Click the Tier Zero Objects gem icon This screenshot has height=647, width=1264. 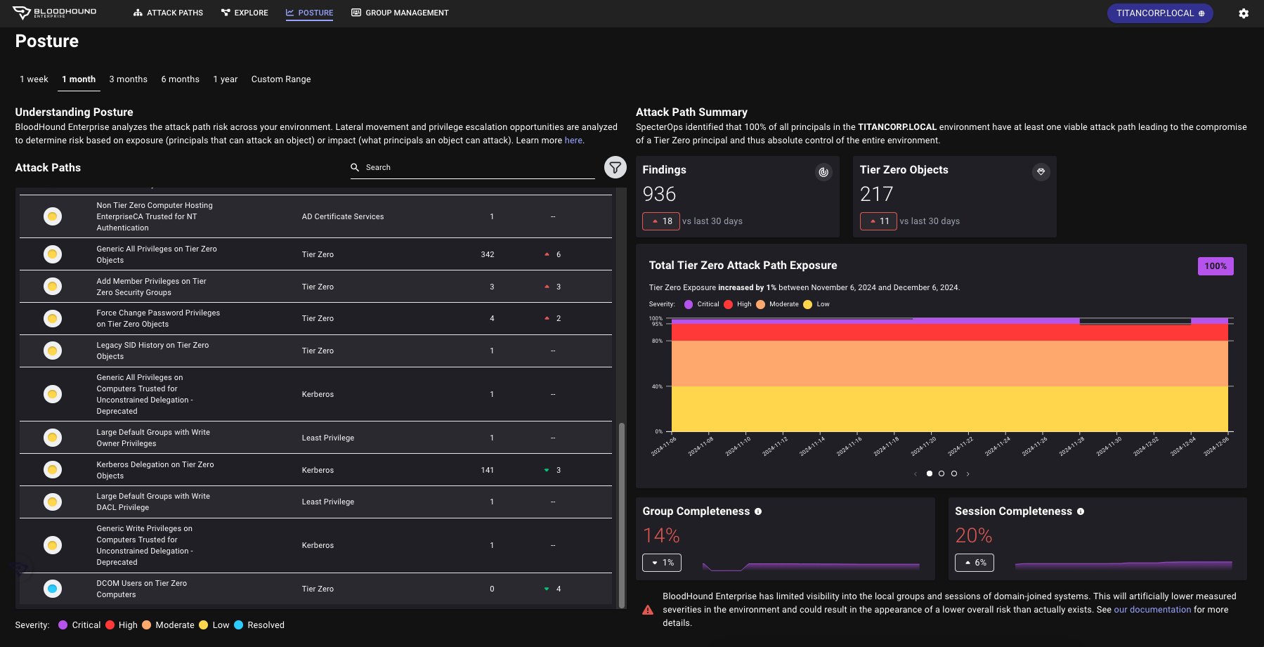(x=1041, y=171)
